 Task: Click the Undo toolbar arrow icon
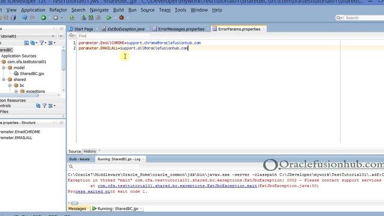click(x=25, y=17)
